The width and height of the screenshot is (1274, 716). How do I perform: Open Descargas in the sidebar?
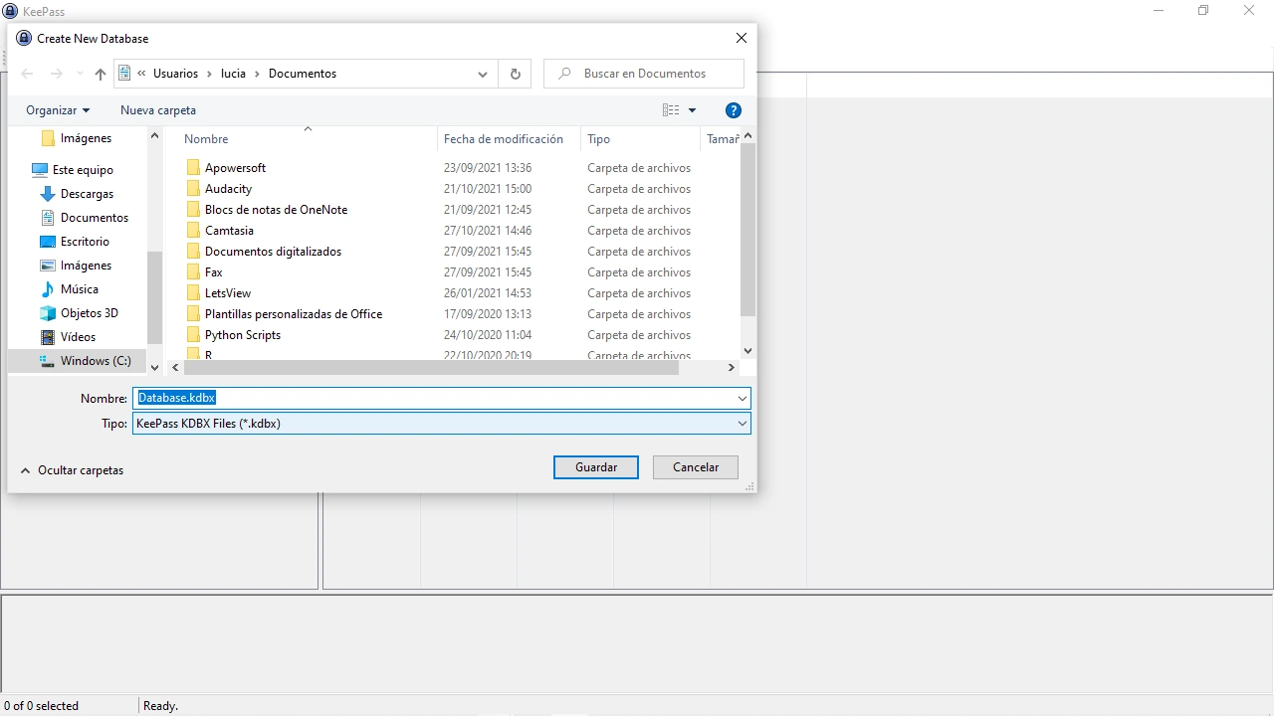coord(87,194)
